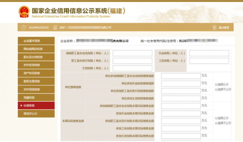Focus the 失业保险 headcount input
This screenshot has width=243, height=142.
(209, 53)
